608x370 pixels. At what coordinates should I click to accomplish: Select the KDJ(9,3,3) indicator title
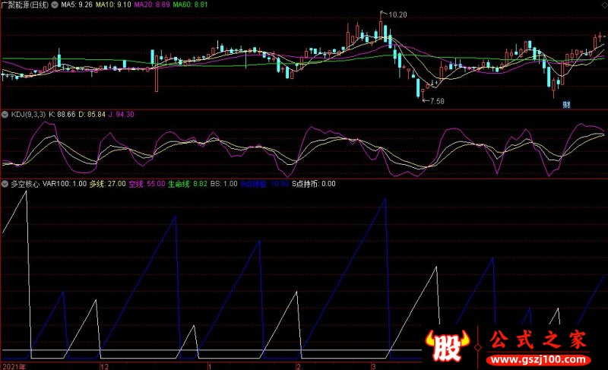click(x=28, y=114)
